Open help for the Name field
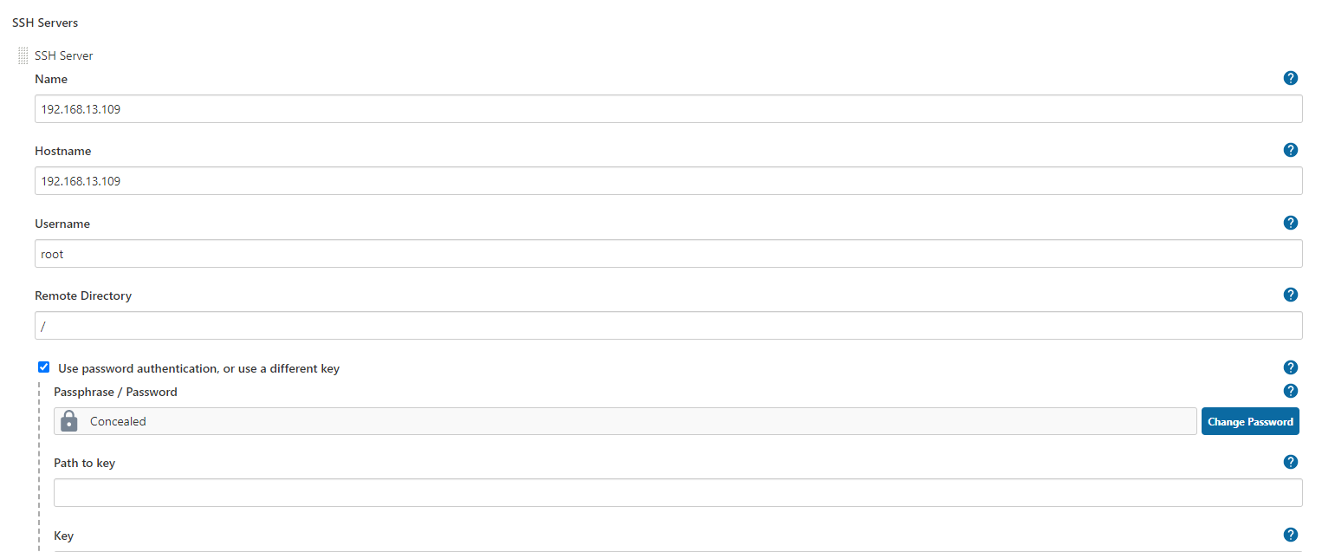 (x=1290, y=78)
